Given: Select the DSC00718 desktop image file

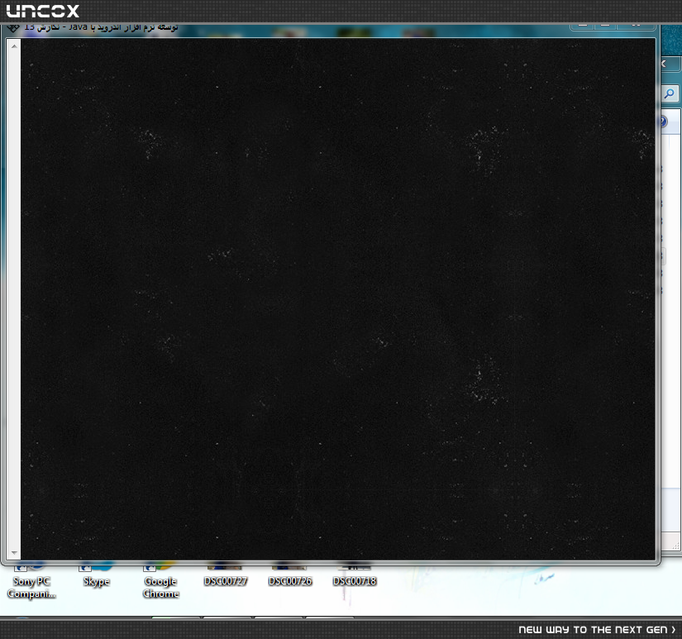Looking at the screenshot, I should [355, 575].
